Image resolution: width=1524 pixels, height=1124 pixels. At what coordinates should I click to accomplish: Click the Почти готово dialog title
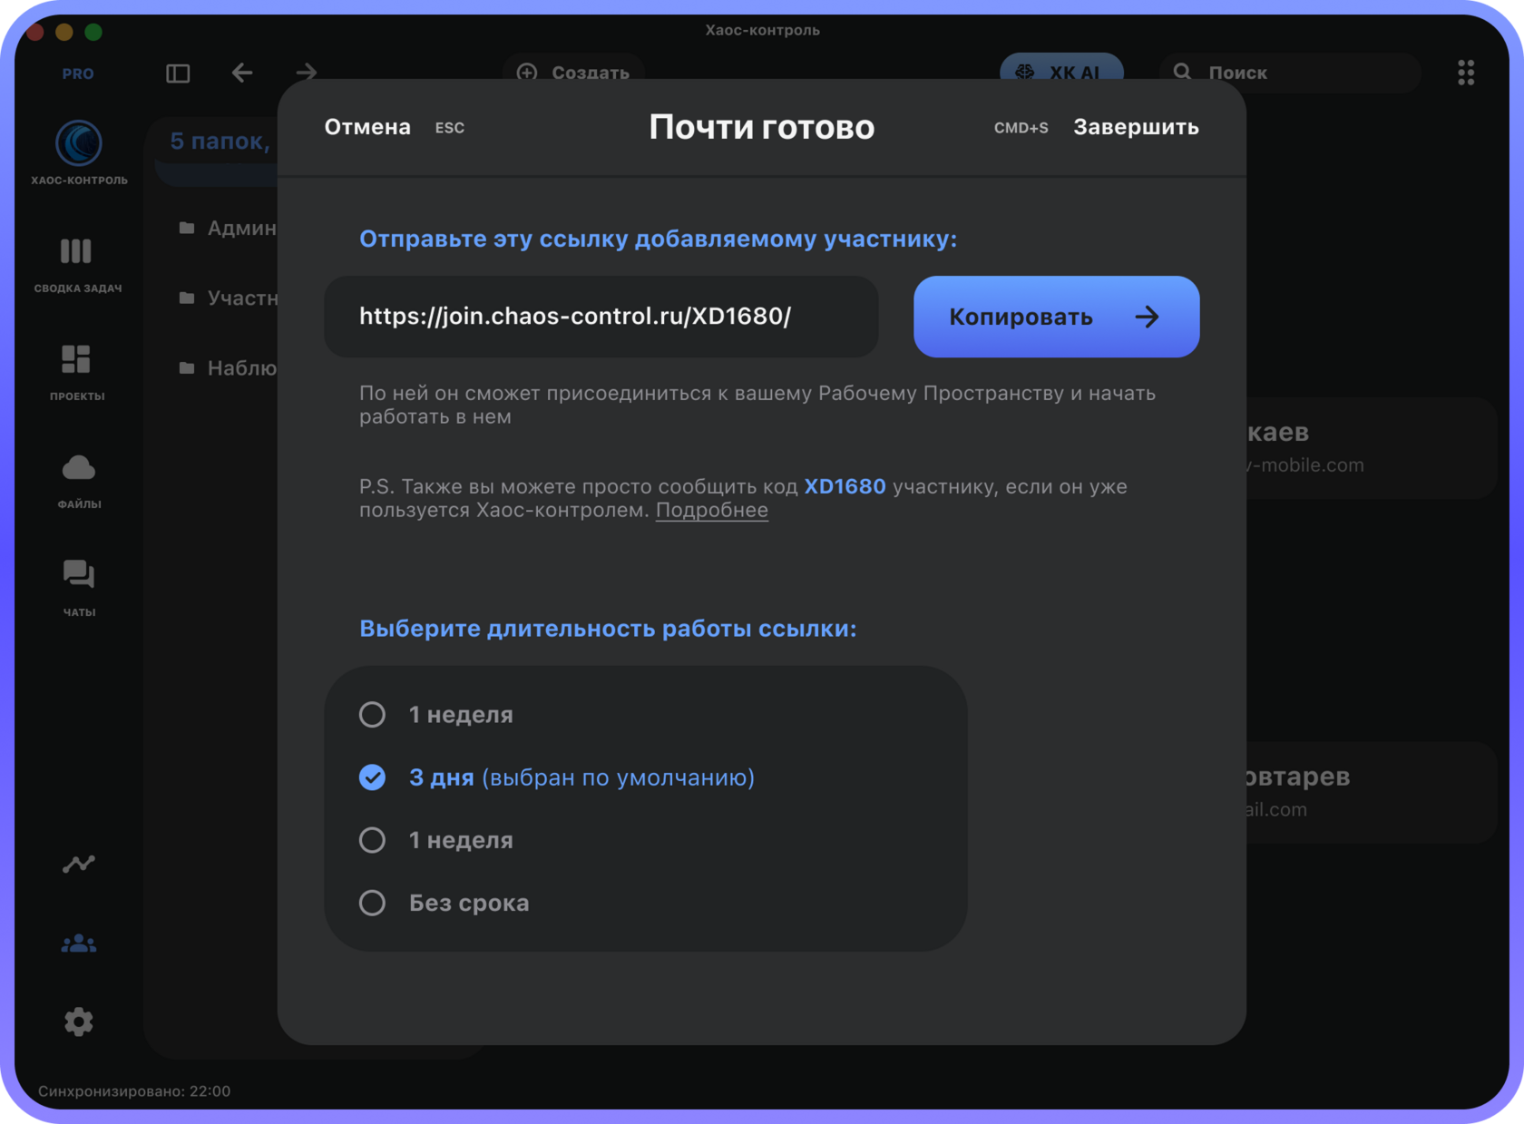point(762,127)
